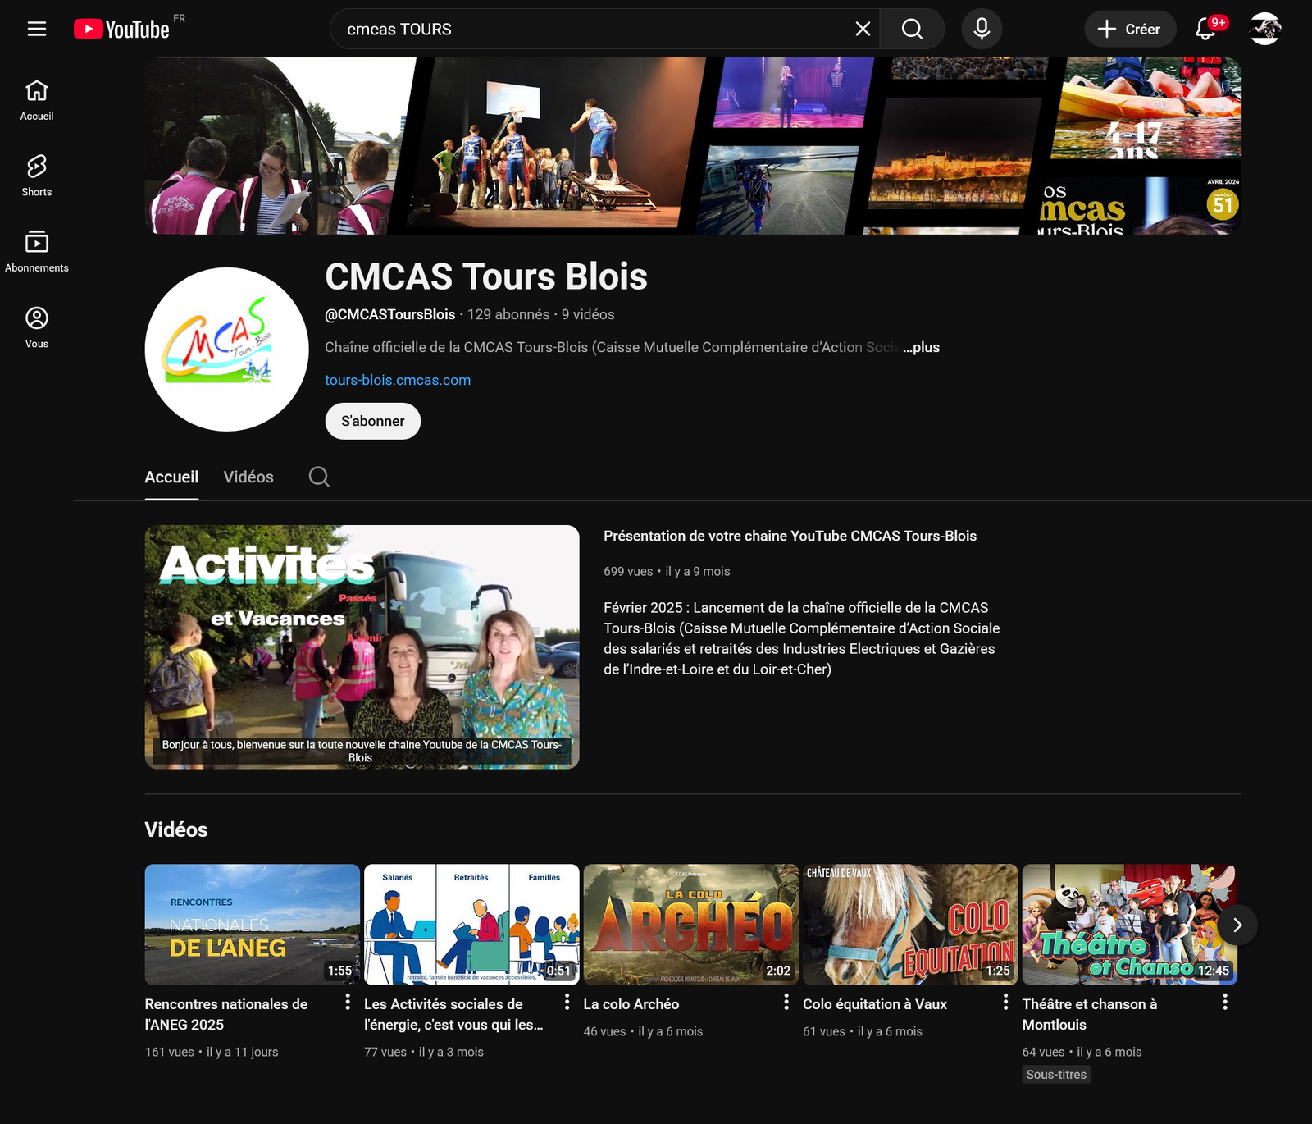The height and width of the screenshot is (1124, 1312).
Task: Open Abonnements in sidebar
Action: click(37, 252)
